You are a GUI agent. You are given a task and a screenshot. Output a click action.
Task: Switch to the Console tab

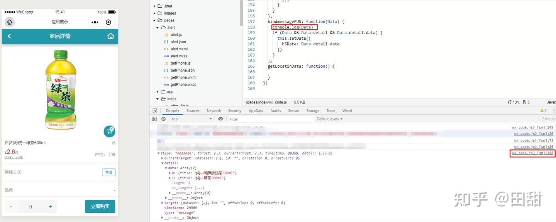tap(173, 110)
